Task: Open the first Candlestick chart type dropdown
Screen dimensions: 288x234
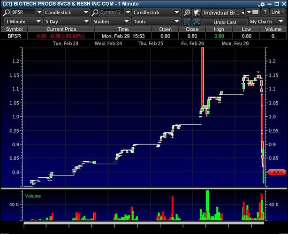Action: coord(67,12)
